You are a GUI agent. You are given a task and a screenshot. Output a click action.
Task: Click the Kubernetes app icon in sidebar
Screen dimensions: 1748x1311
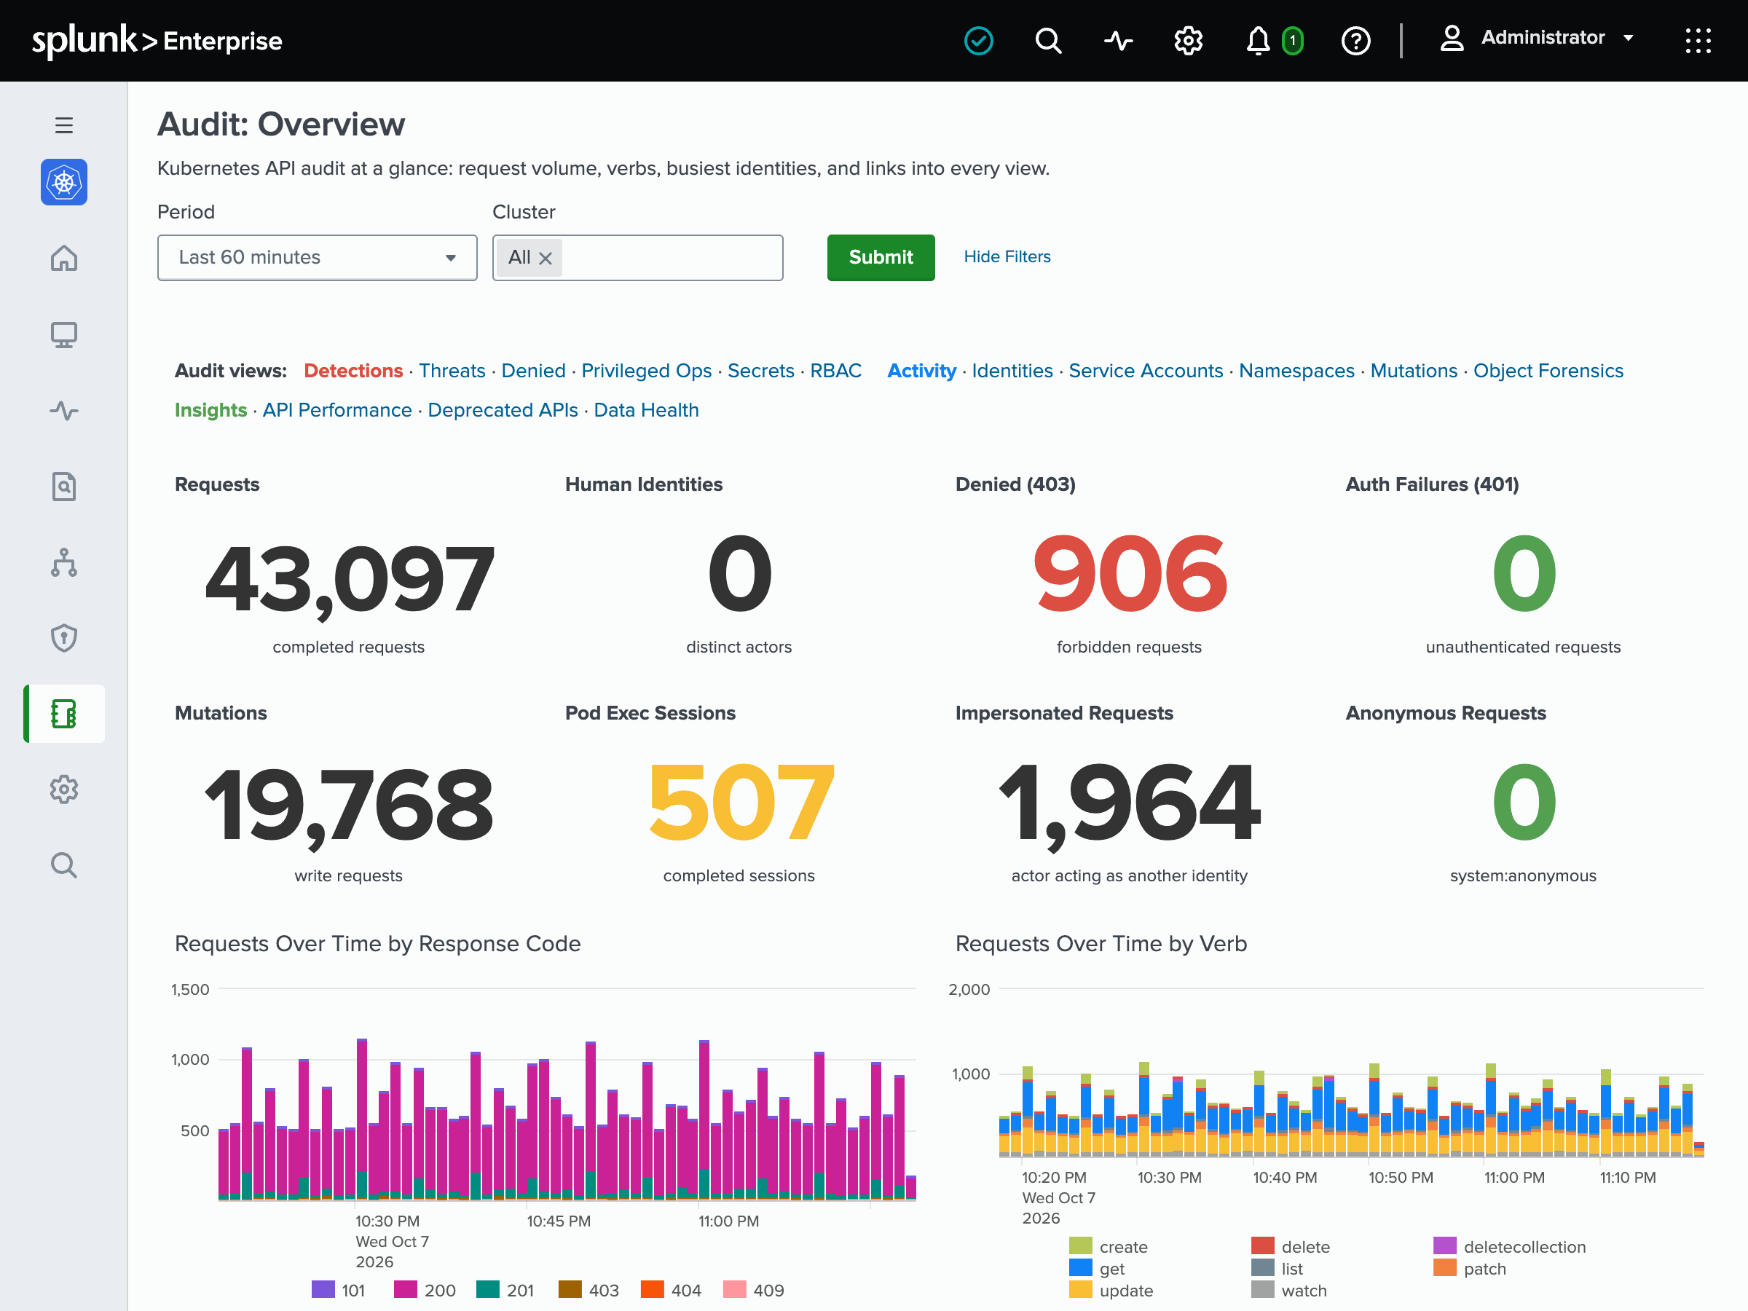coord(64,183)
